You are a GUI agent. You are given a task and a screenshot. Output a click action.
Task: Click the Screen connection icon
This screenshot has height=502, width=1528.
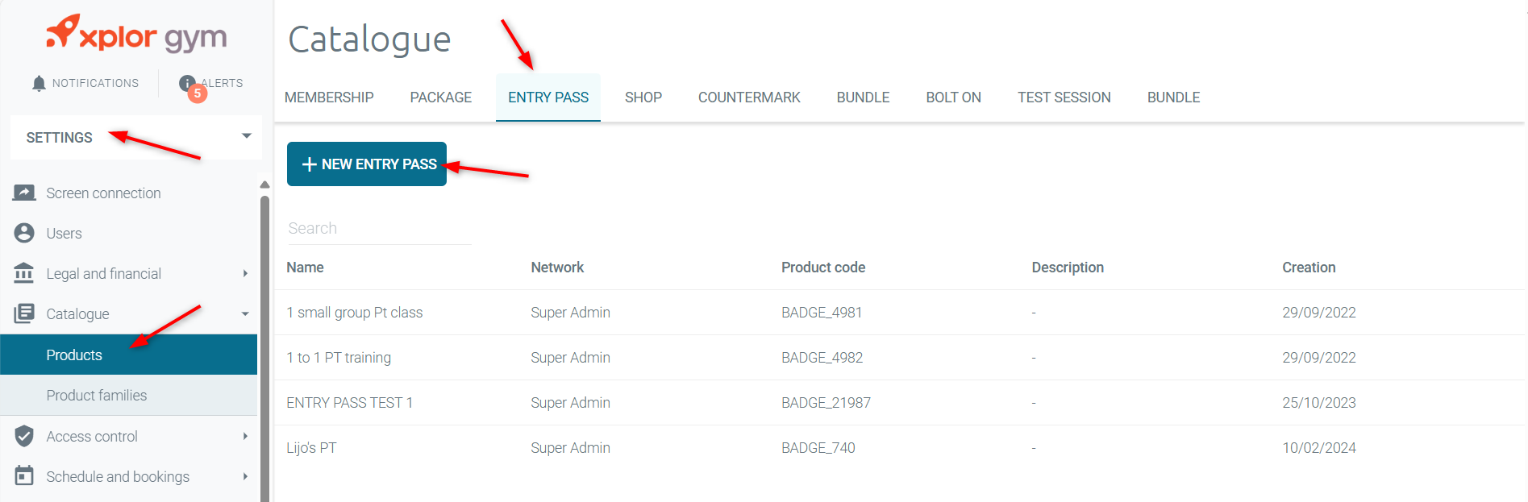(24, 193)
